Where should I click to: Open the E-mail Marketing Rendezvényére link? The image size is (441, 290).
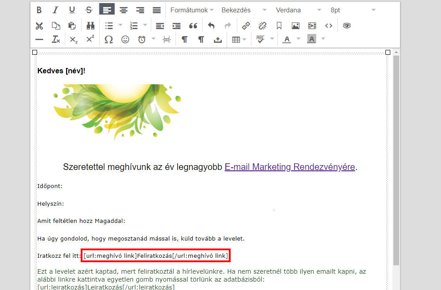click(x=290, y=167)
